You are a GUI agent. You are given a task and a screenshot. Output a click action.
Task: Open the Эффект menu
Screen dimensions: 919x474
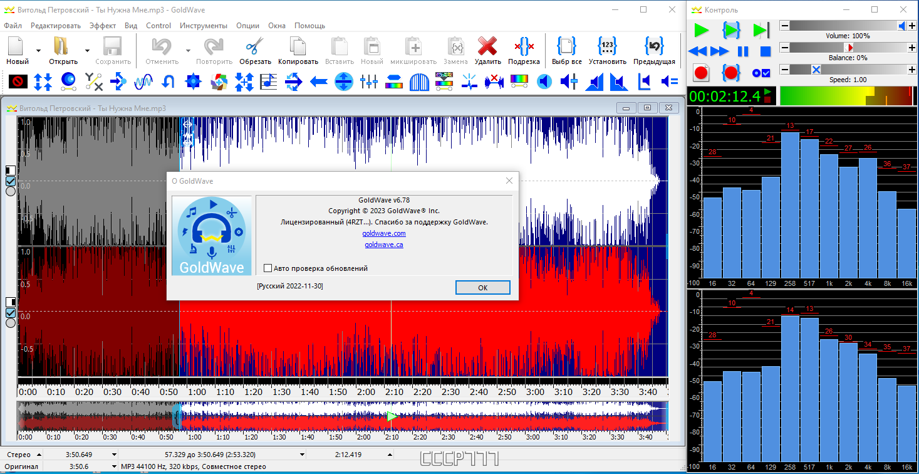point(103,26)
